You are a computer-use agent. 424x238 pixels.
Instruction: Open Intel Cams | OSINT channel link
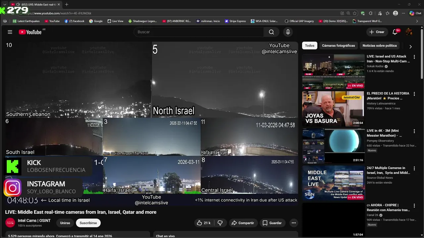pos(34,220)
